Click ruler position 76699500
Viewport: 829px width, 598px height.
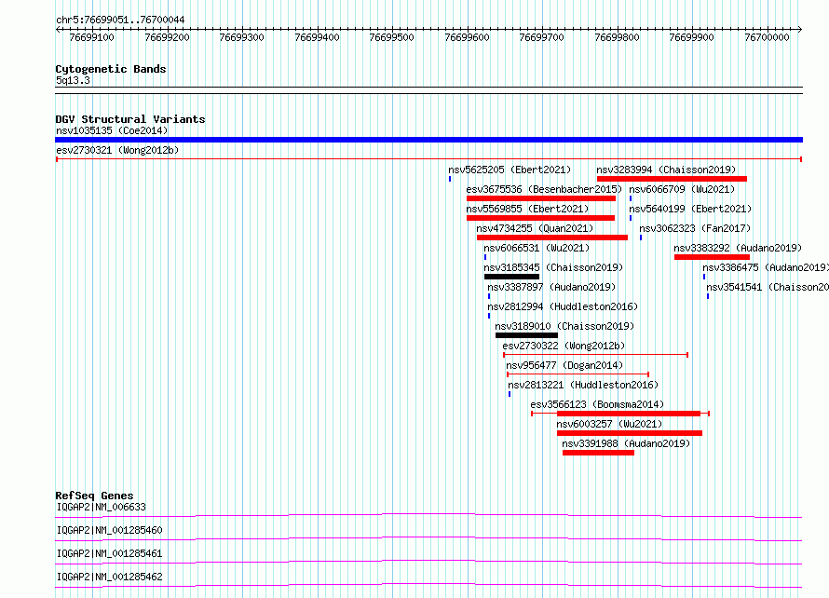[392, 37]
